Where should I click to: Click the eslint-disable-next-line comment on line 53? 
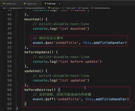[61, 57]
